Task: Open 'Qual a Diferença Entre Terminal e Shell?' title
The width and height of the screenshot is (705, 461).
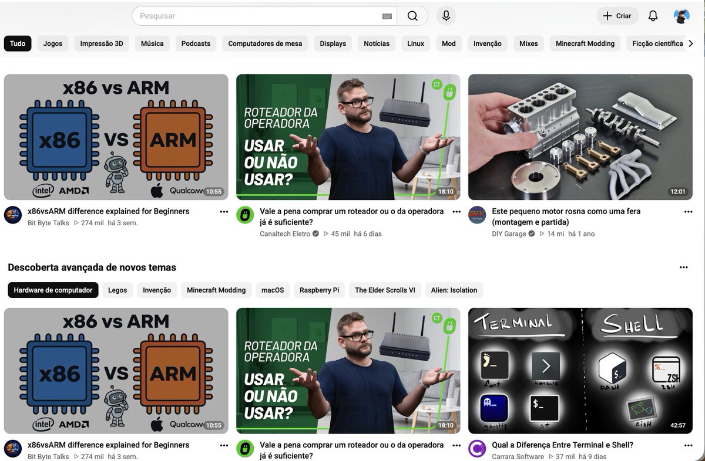Action: [562, 445]
